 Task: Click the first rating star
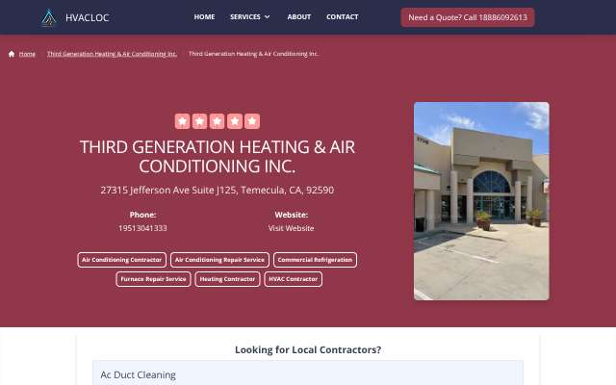coord(182,121)
